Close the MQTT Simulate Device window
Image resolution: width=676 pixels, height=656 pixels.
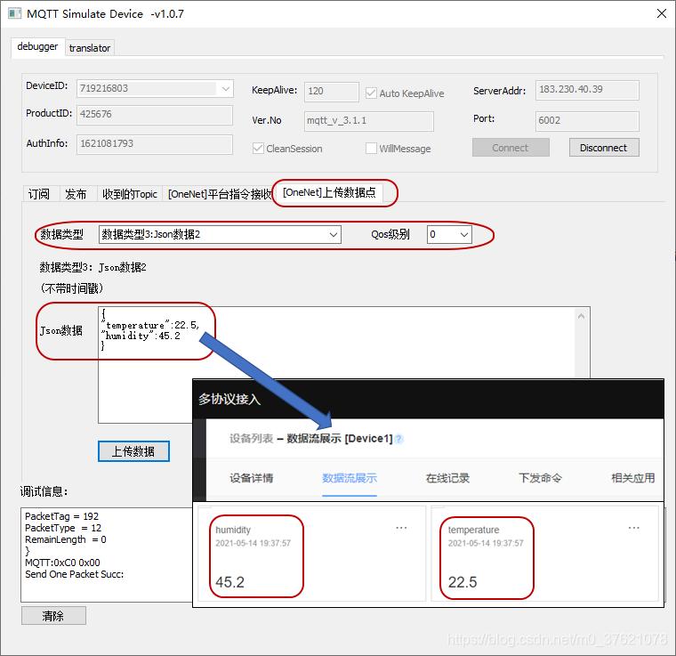(x=662, y=13)
